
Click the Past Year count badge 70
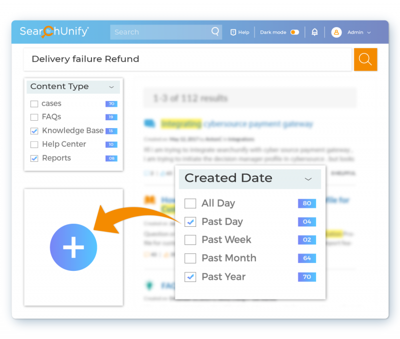[x=307, y=277]
